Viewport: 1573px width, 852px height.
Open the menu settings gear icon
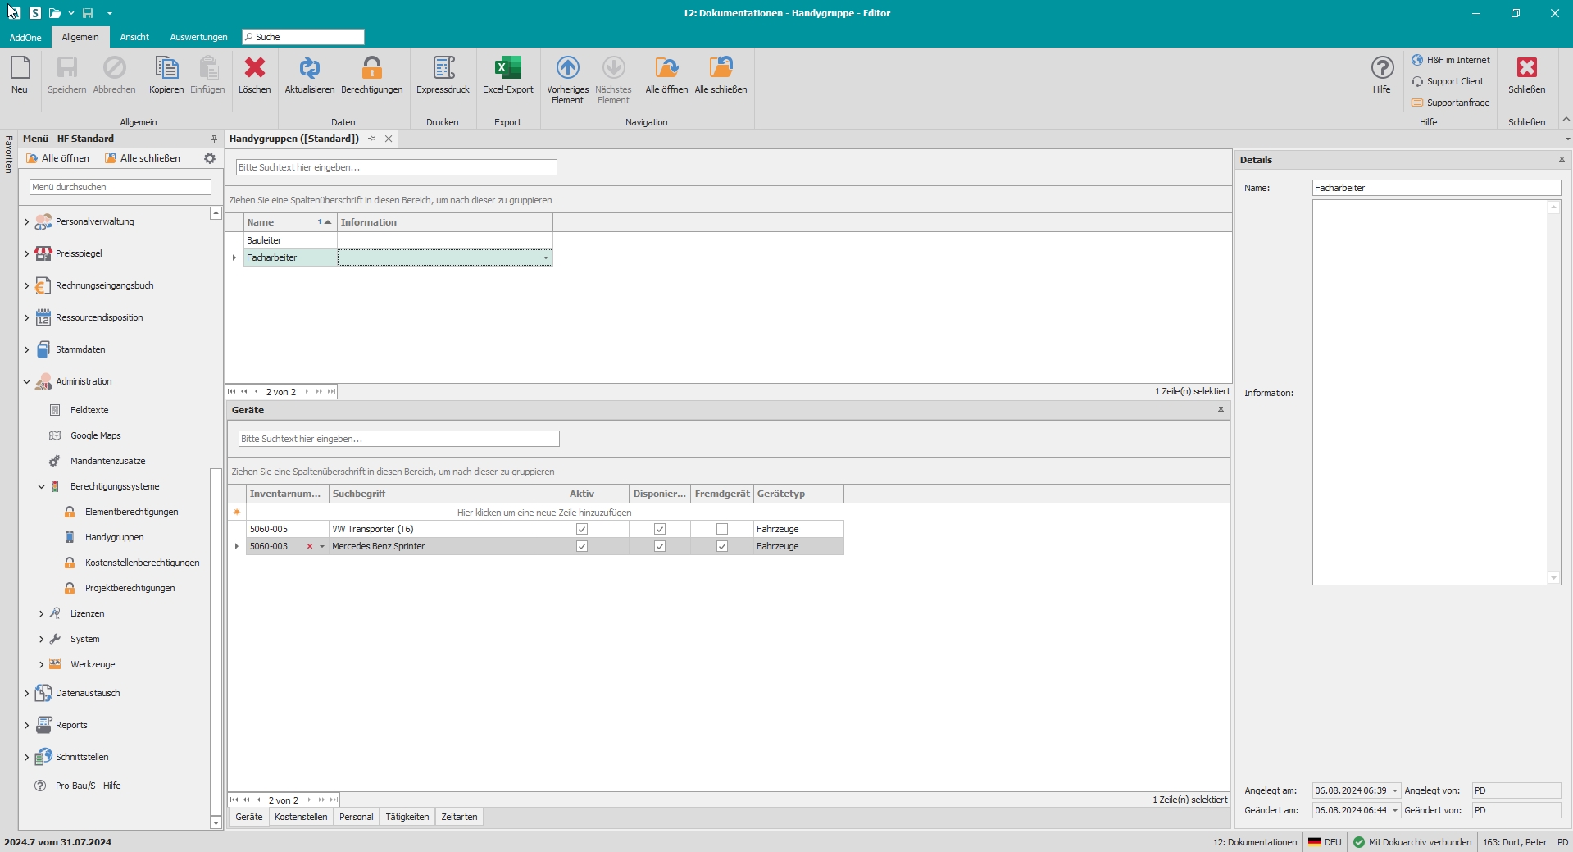(x=210, y=158)
